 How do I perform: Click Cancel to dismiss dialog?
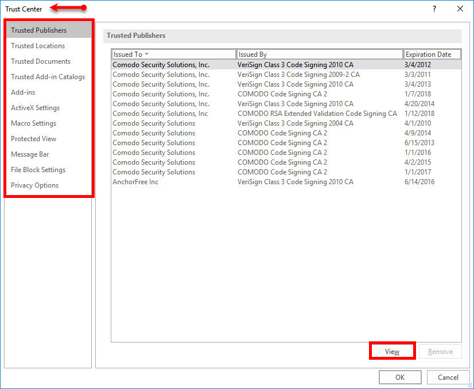click(448, 377)
